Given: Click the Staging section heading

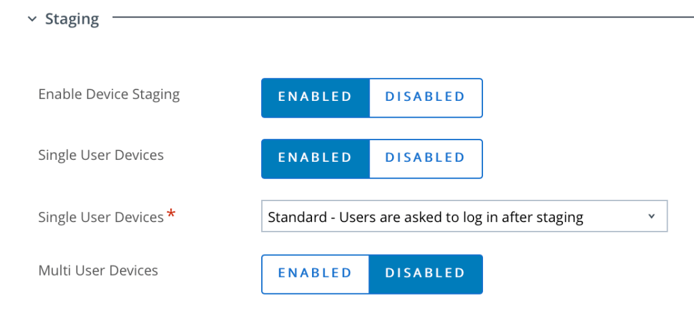Looking at the screenshot, I should coord(72,20).
